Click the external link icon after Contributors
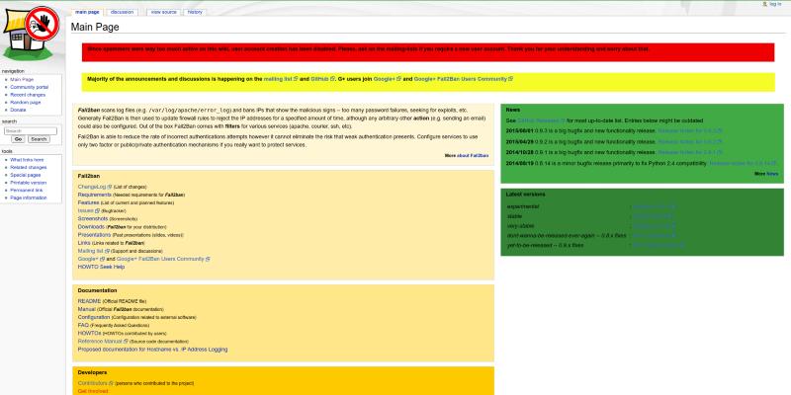This screenshot has width=791, height=395. [111, 382]
